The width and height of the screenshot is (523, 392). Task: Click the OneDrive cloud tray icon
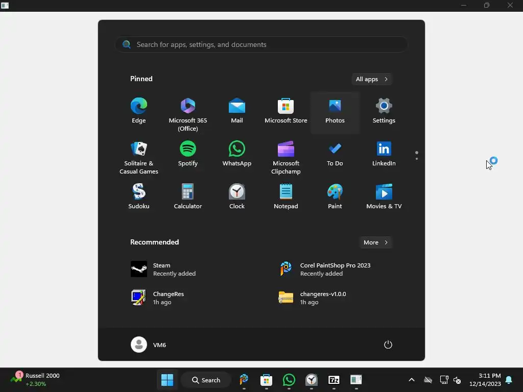click(428, 380)
